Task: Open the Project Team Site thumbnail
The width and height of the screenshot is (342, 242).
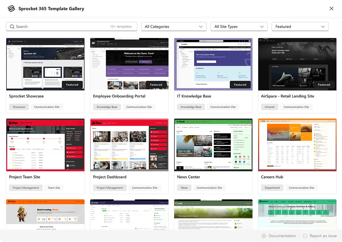Action: click(45, 145)
